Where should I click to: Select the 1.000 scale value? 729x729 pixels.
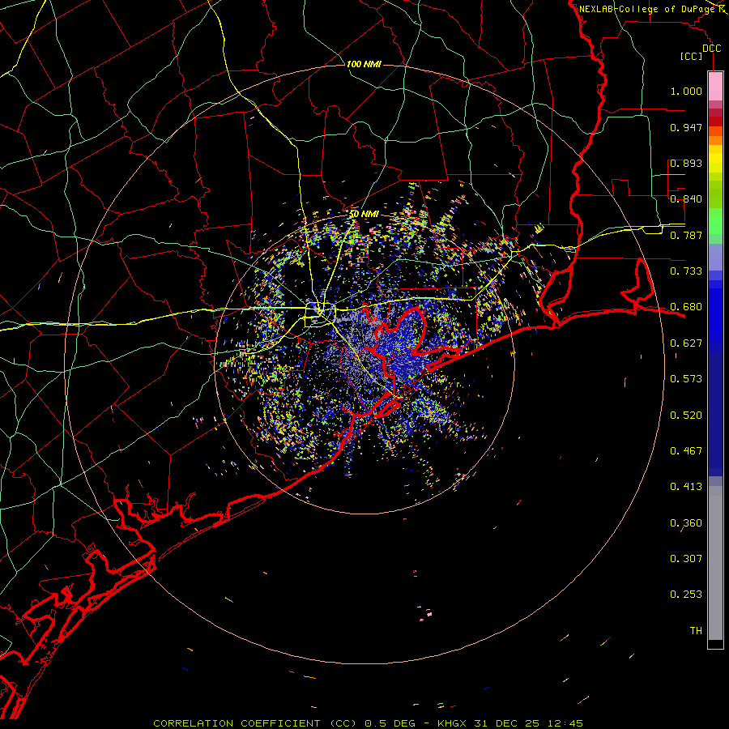tap(686, 91)
